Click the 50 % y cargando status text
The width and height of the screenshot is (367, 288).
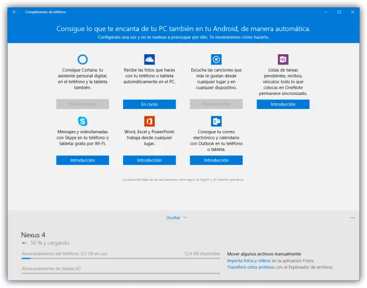(x=50, y=243)
